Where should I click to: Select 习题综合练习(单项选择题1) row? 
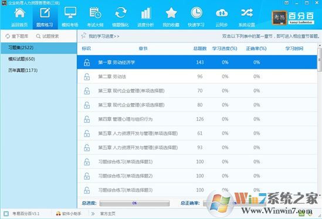pyautogui.click(x=197, y=161)
